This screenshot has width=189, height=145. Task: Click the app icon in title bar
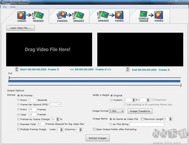2,2
